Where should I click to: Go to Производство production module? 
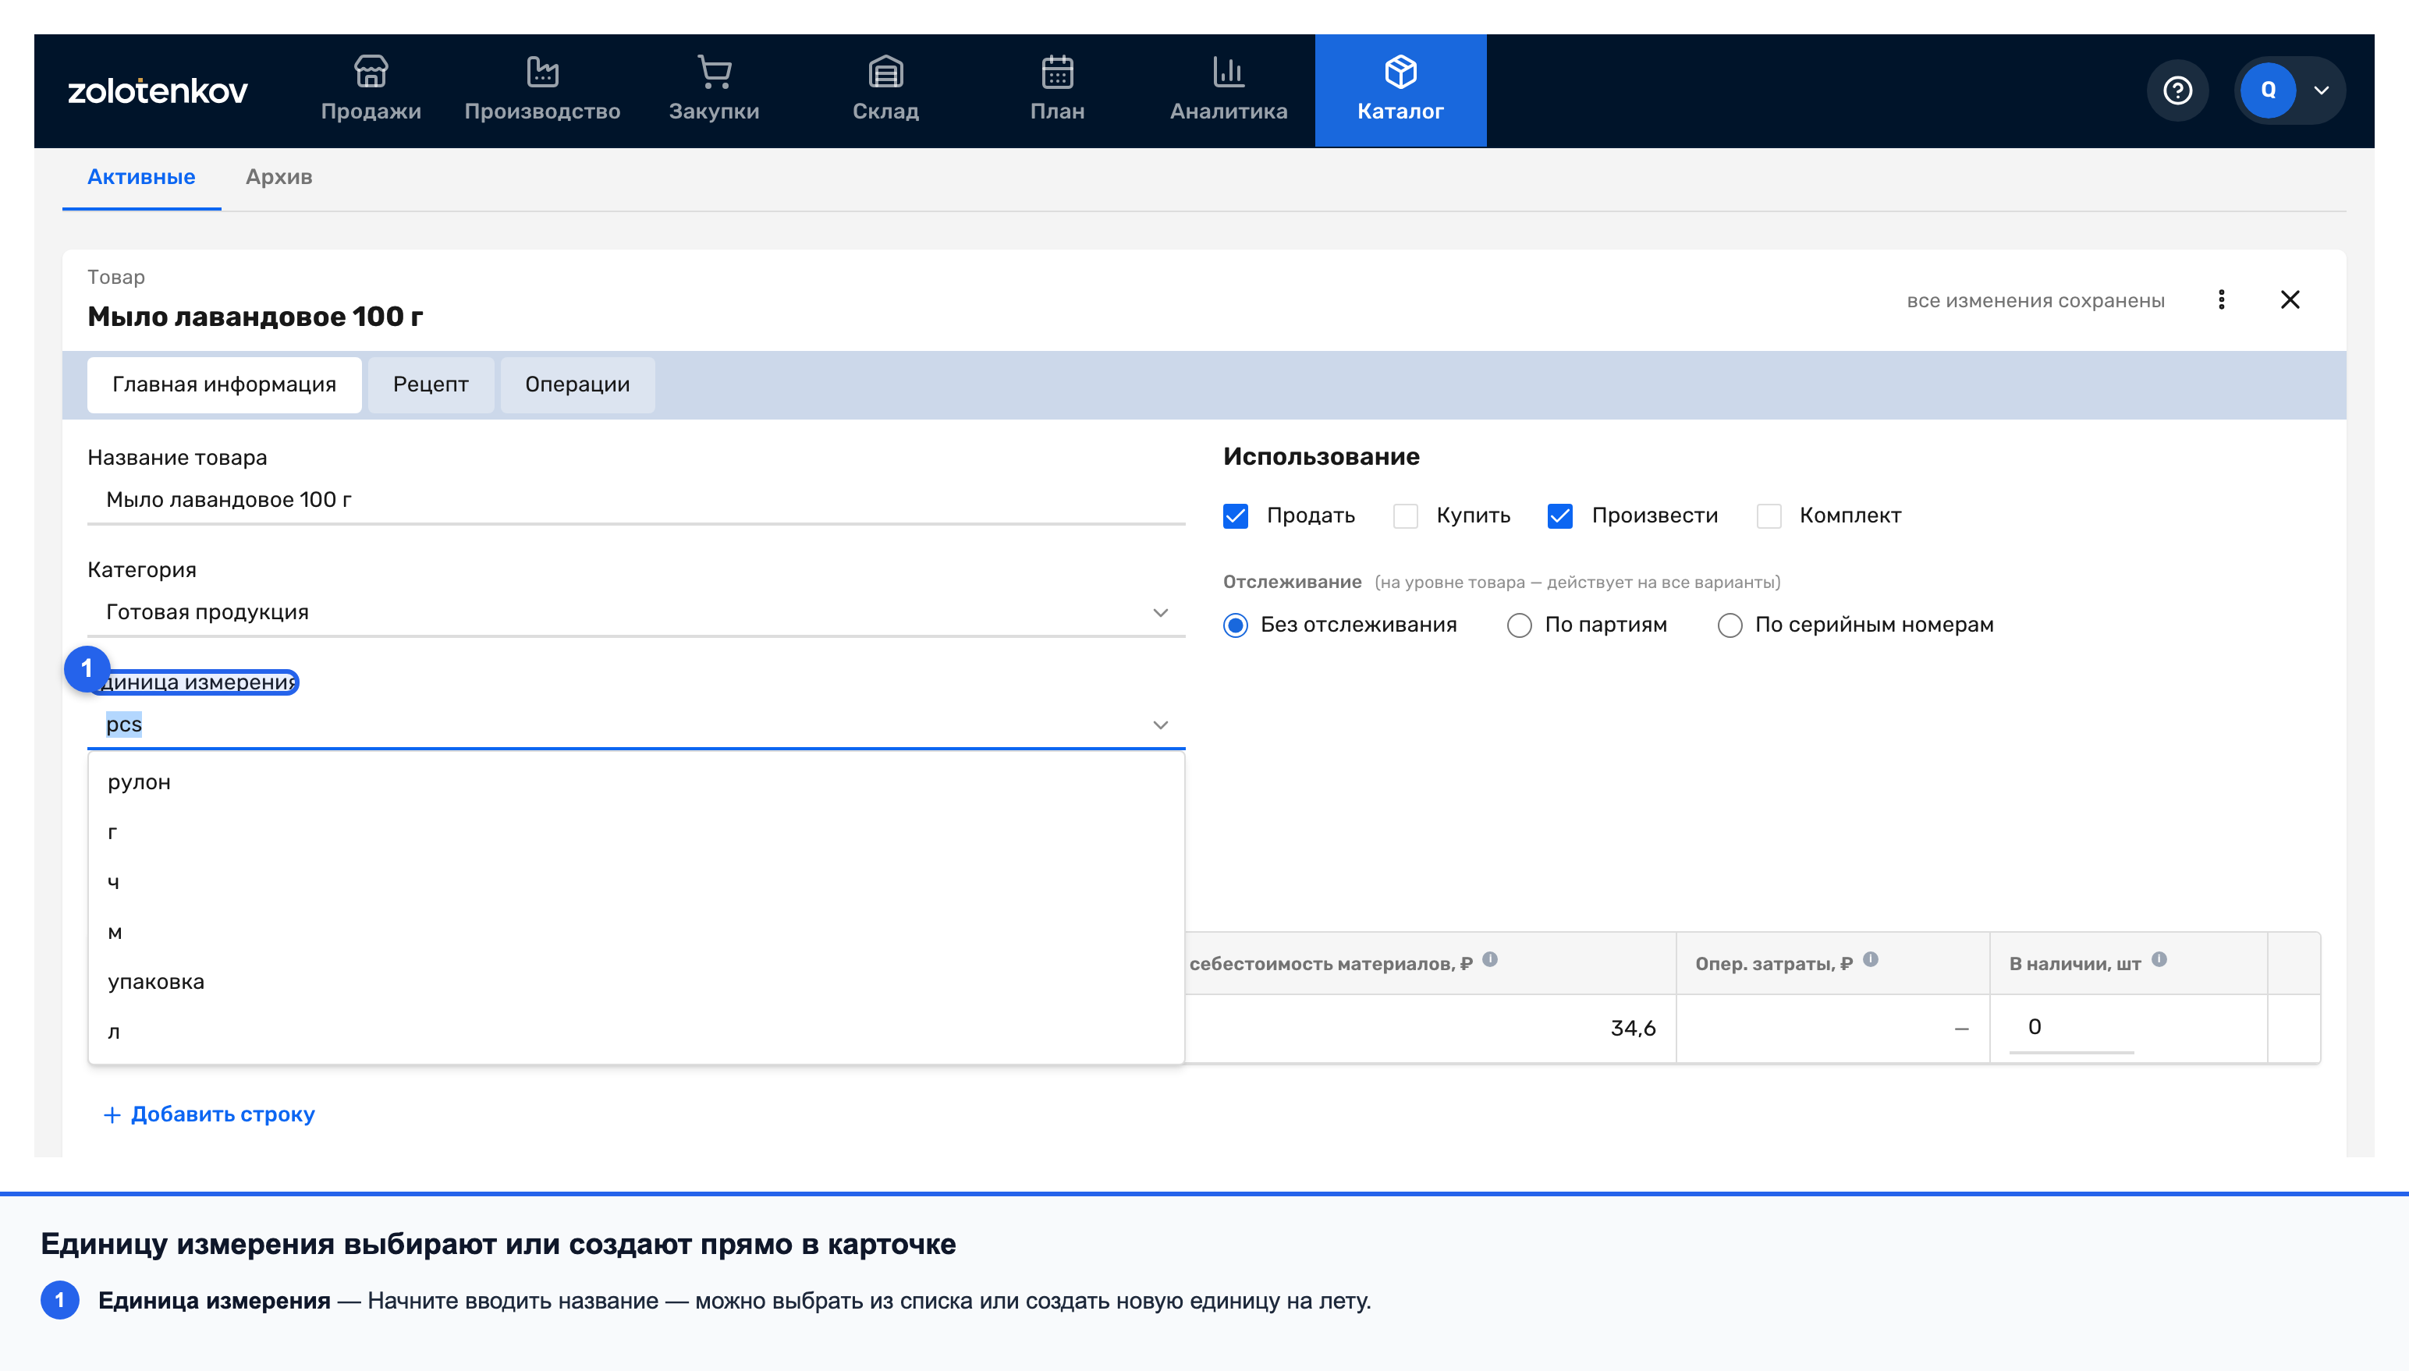[x=541, y=90]
